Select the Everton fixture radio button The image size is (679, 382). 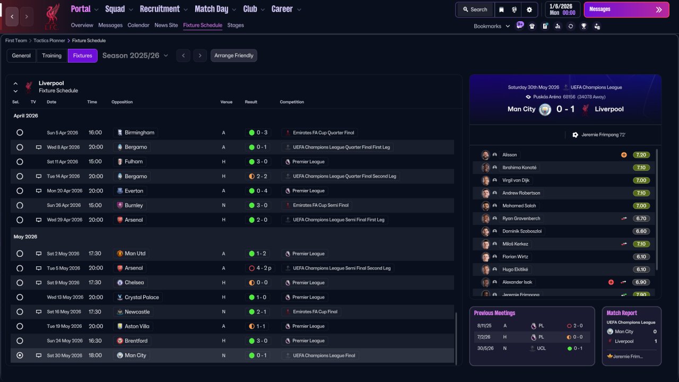pyautogui.click(x=20, y=191)
